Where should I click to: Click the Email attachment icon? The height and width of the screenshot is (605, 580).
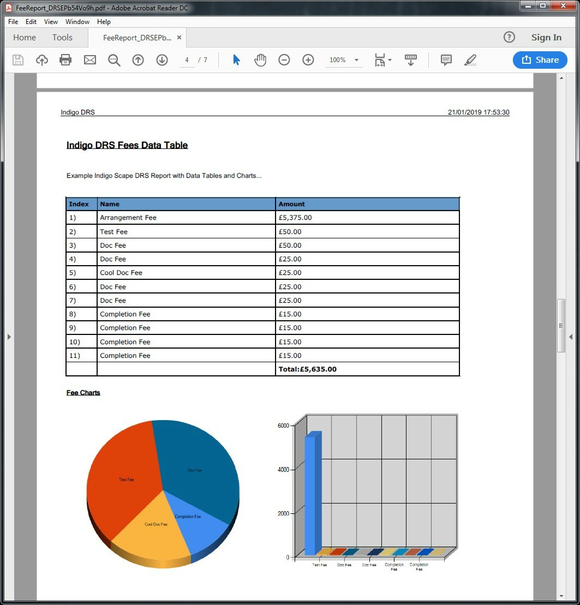[x=89, y=60]
